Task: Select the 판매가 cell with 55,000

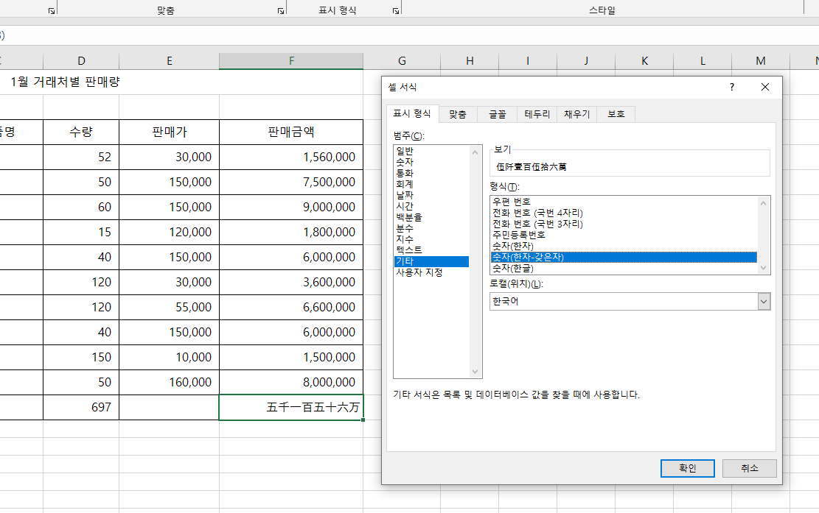Action: coord(170,307)
